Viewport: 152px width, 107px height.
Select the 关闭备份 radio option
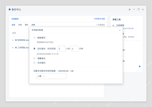(34, 63)
